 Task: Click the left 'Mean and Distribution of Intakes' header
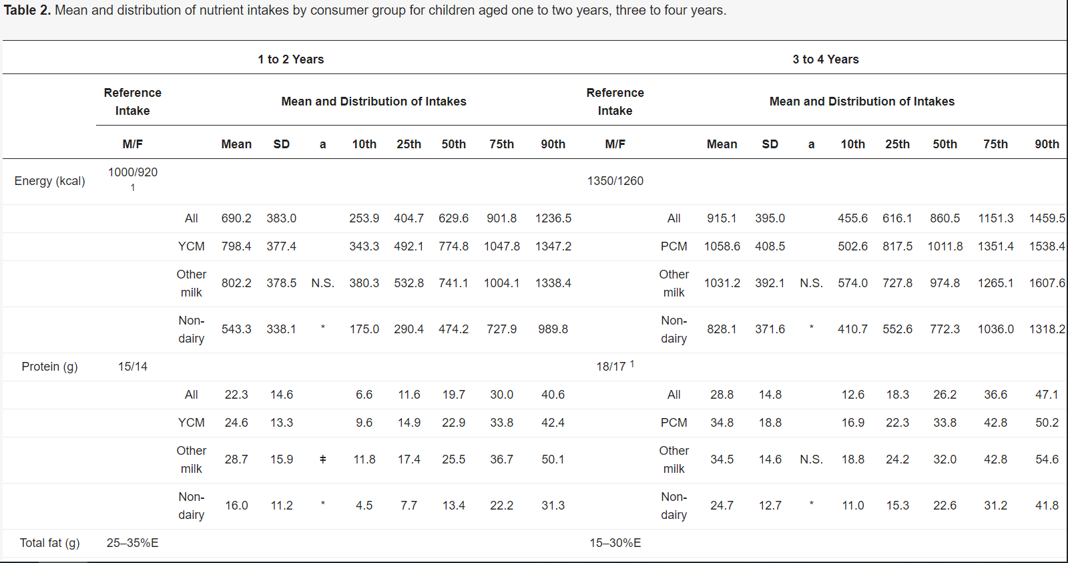[374, 102]
